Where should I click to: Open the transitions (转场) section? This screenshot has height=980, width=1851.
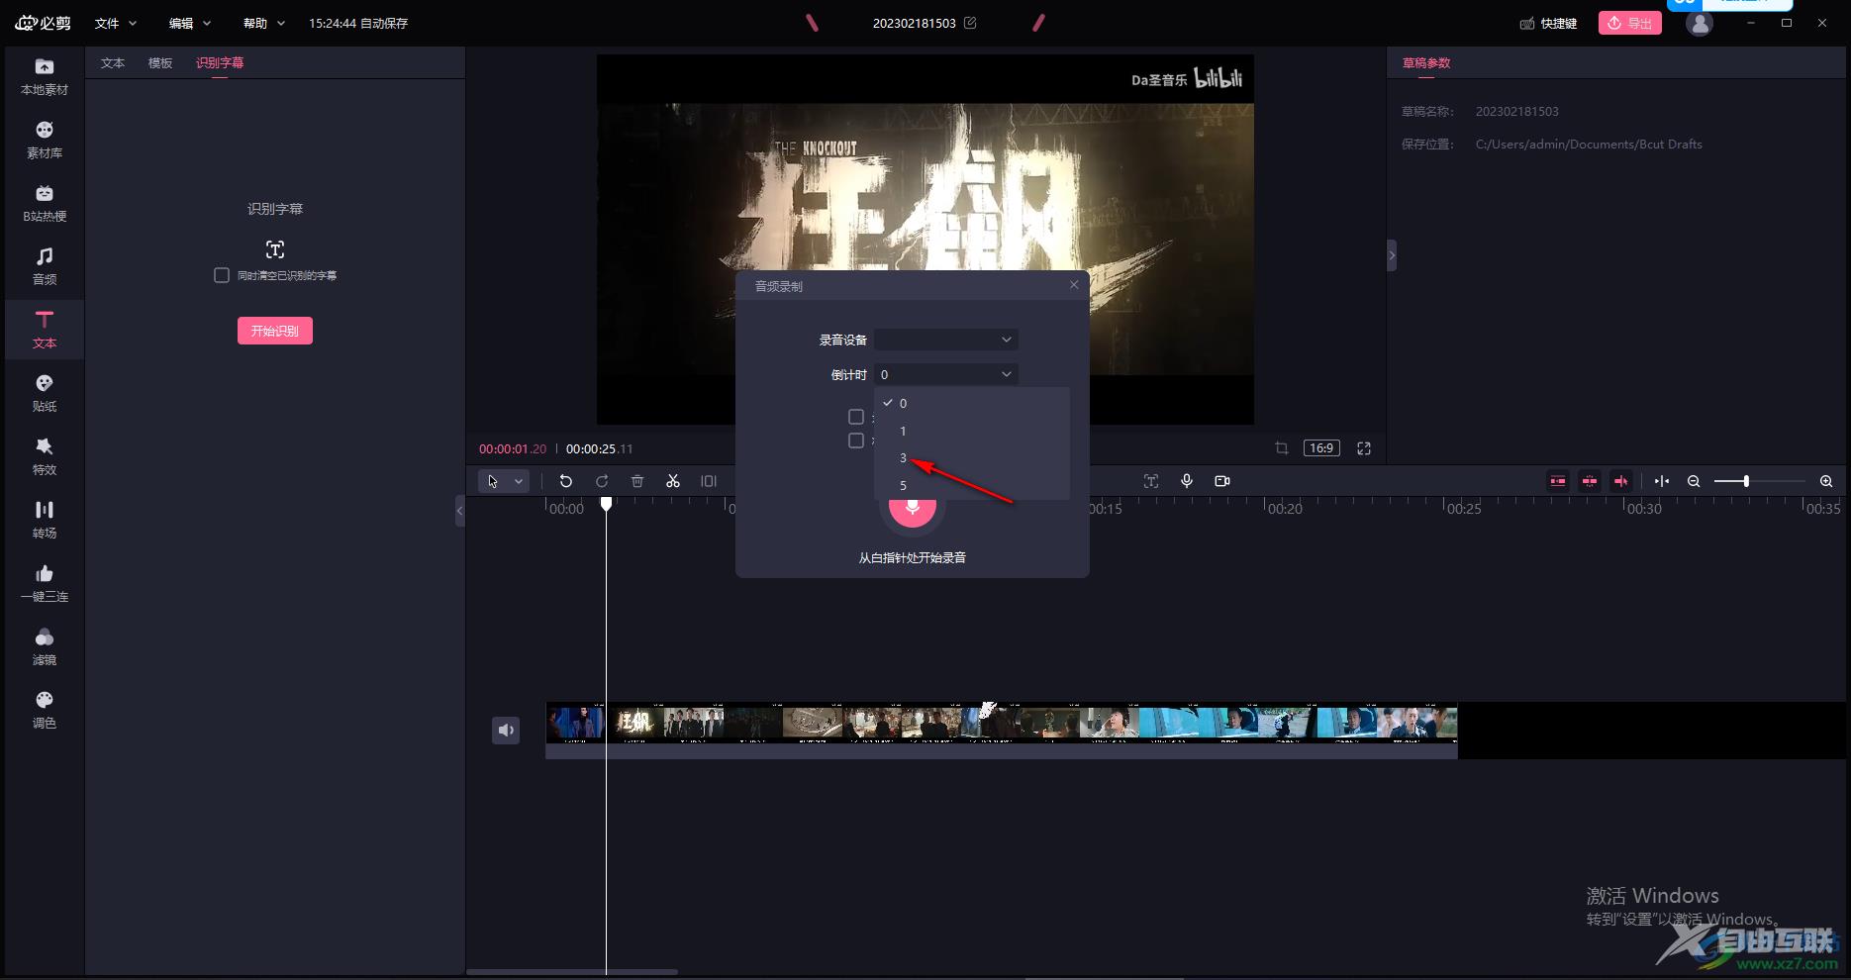(45, 521)
